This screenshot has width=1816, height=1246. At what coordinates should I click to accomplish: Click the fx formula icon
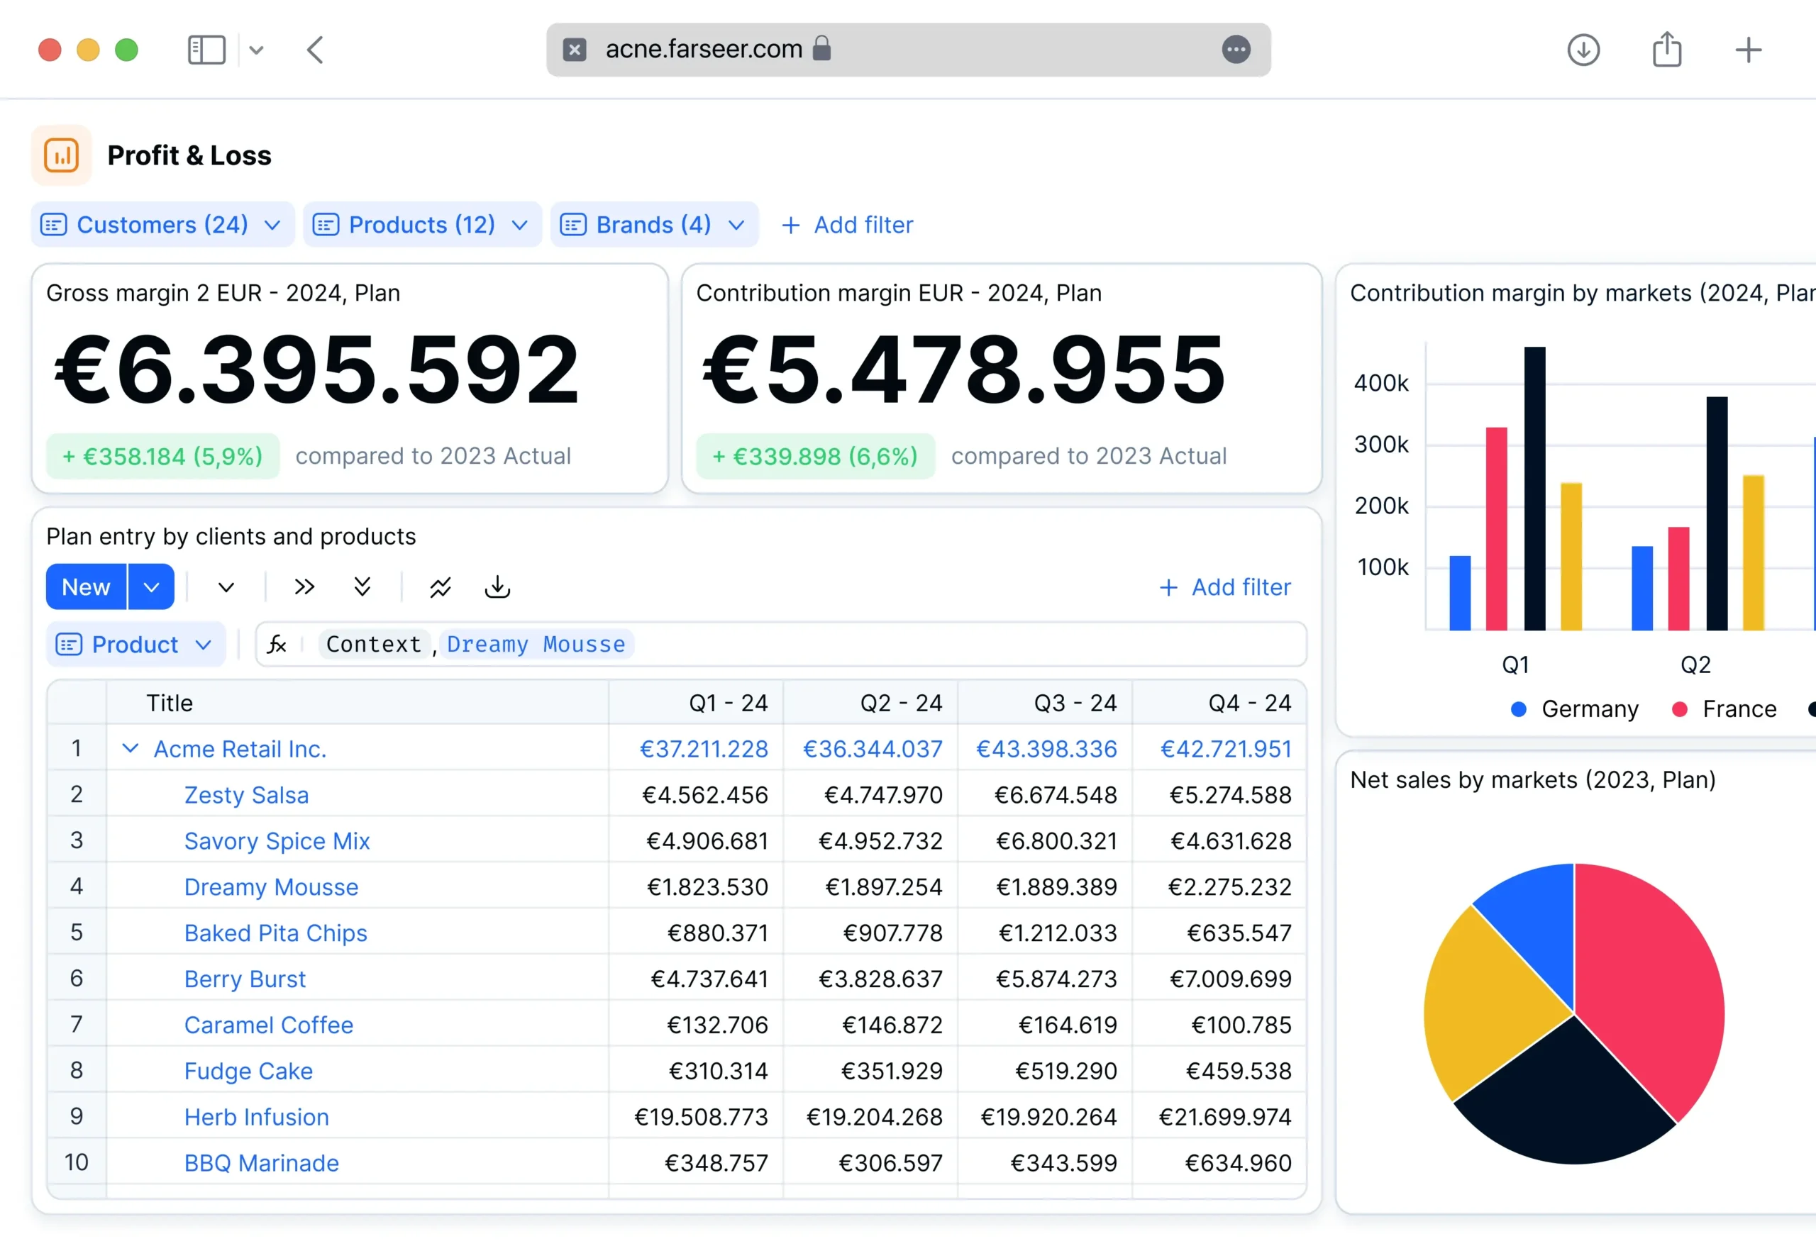point(277,645)
